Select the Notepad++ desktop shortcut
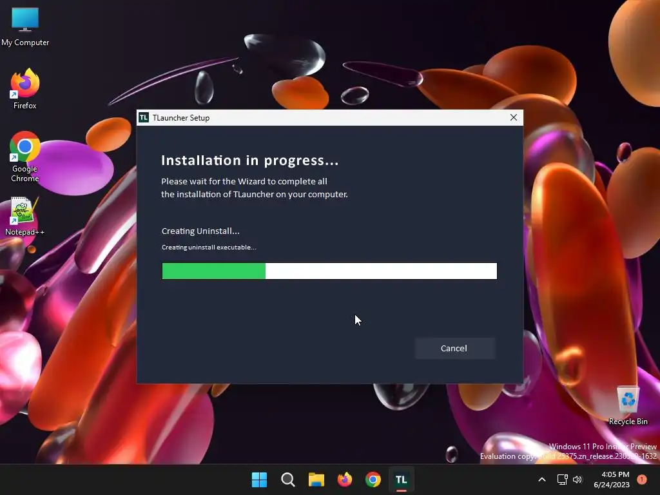The image size is (660, 495). [25, 216]
